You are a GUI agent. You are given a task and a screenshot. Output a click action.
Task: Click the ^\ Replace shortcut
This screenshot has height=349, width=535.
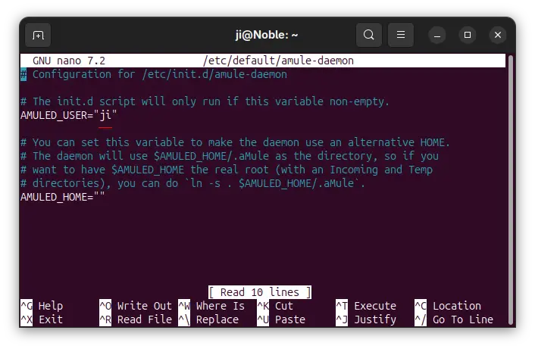click(208, 319)
